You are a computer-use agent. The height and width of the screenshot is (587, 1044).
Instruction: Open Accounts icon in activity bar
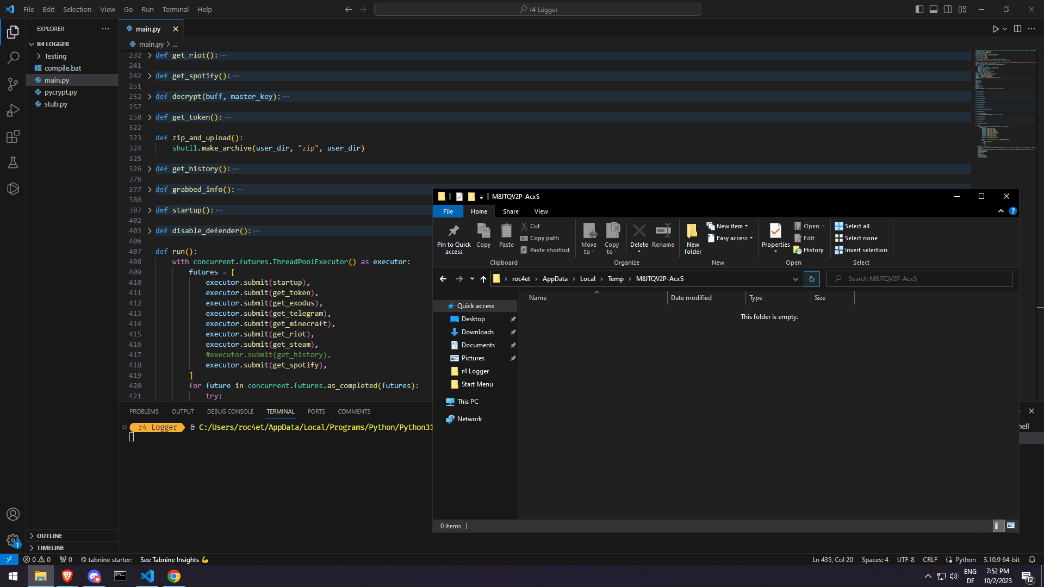pos(13,514)
